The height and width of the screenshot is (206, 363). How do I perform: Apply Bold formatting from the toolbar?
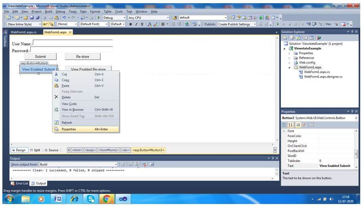click(131, 24)
